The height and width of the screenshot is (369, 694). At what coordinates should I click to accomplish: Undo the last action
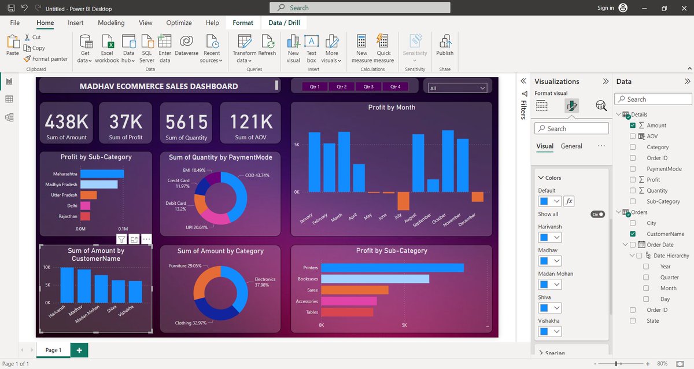pos(25,8)
